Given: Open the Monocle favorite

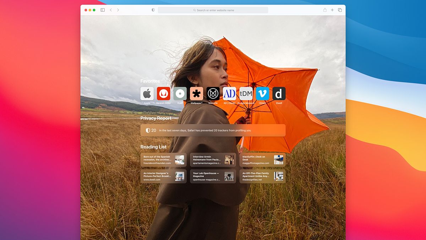Looking at the screenshot, I should tap(213, 94).
